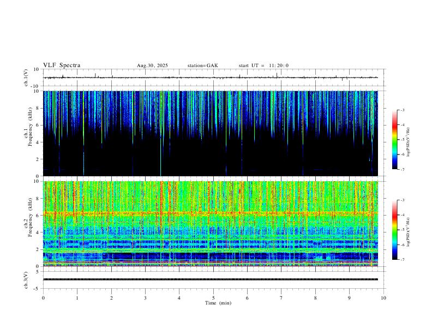
Task: Click the time axis tick label "9"
Action: 349,298
